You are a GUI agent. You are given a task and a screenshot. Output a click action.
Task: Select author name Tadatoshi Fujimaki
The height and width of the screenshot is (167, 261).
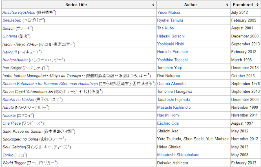173,99
